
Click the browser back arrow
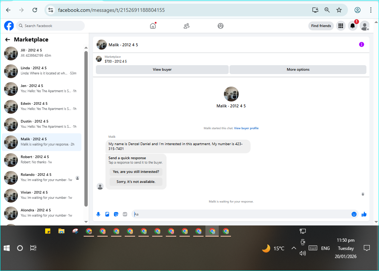(x=8, y=10)
